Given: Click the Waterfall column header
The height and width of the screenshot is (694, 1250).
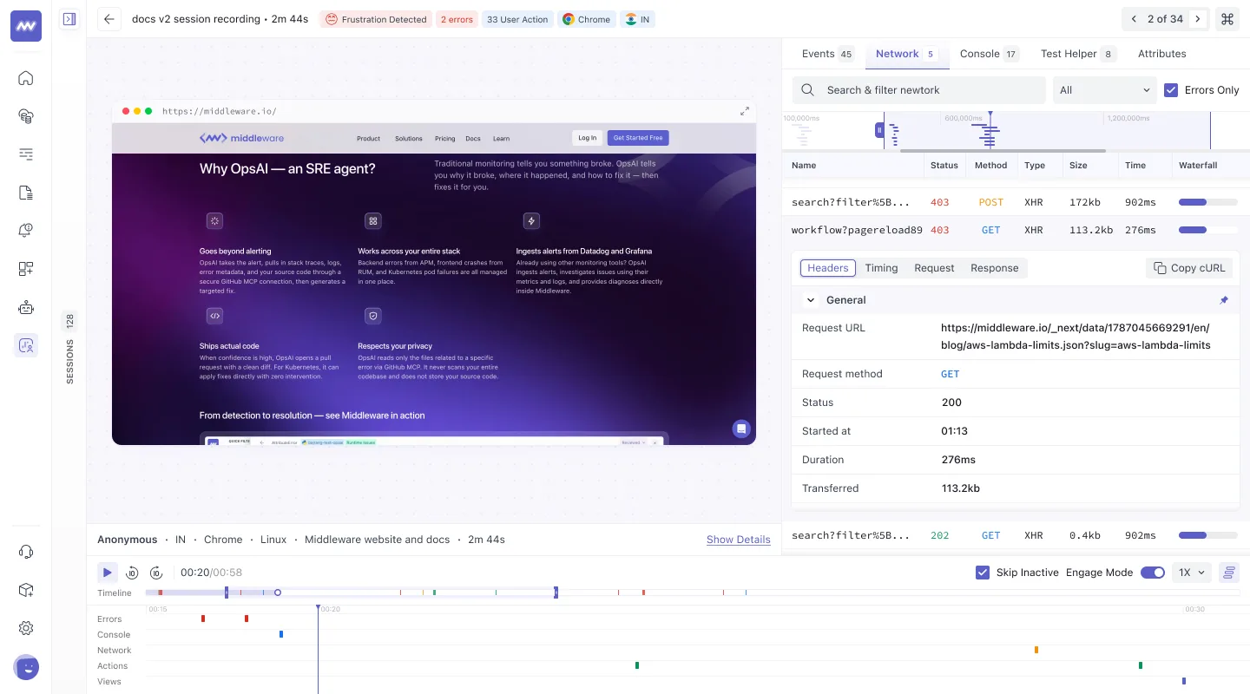Looking at the screenshot, I should [1198, 165].
